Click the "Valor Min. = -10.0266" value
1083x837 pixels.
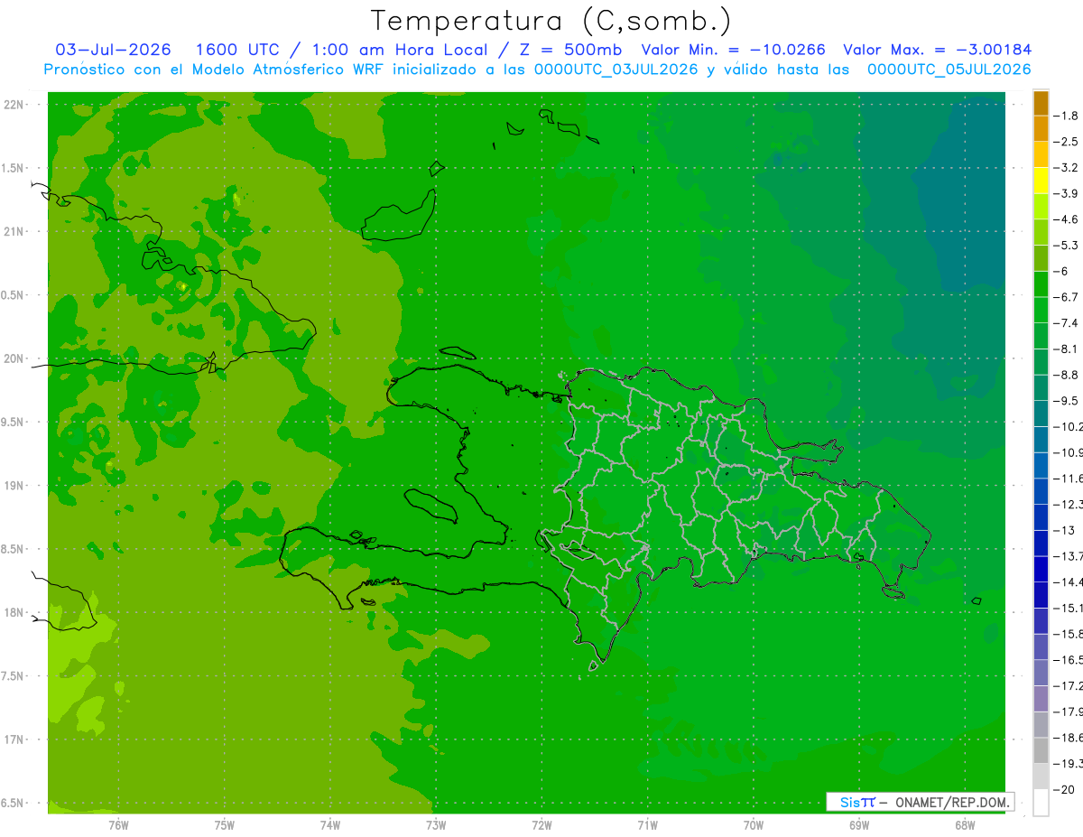733,50
